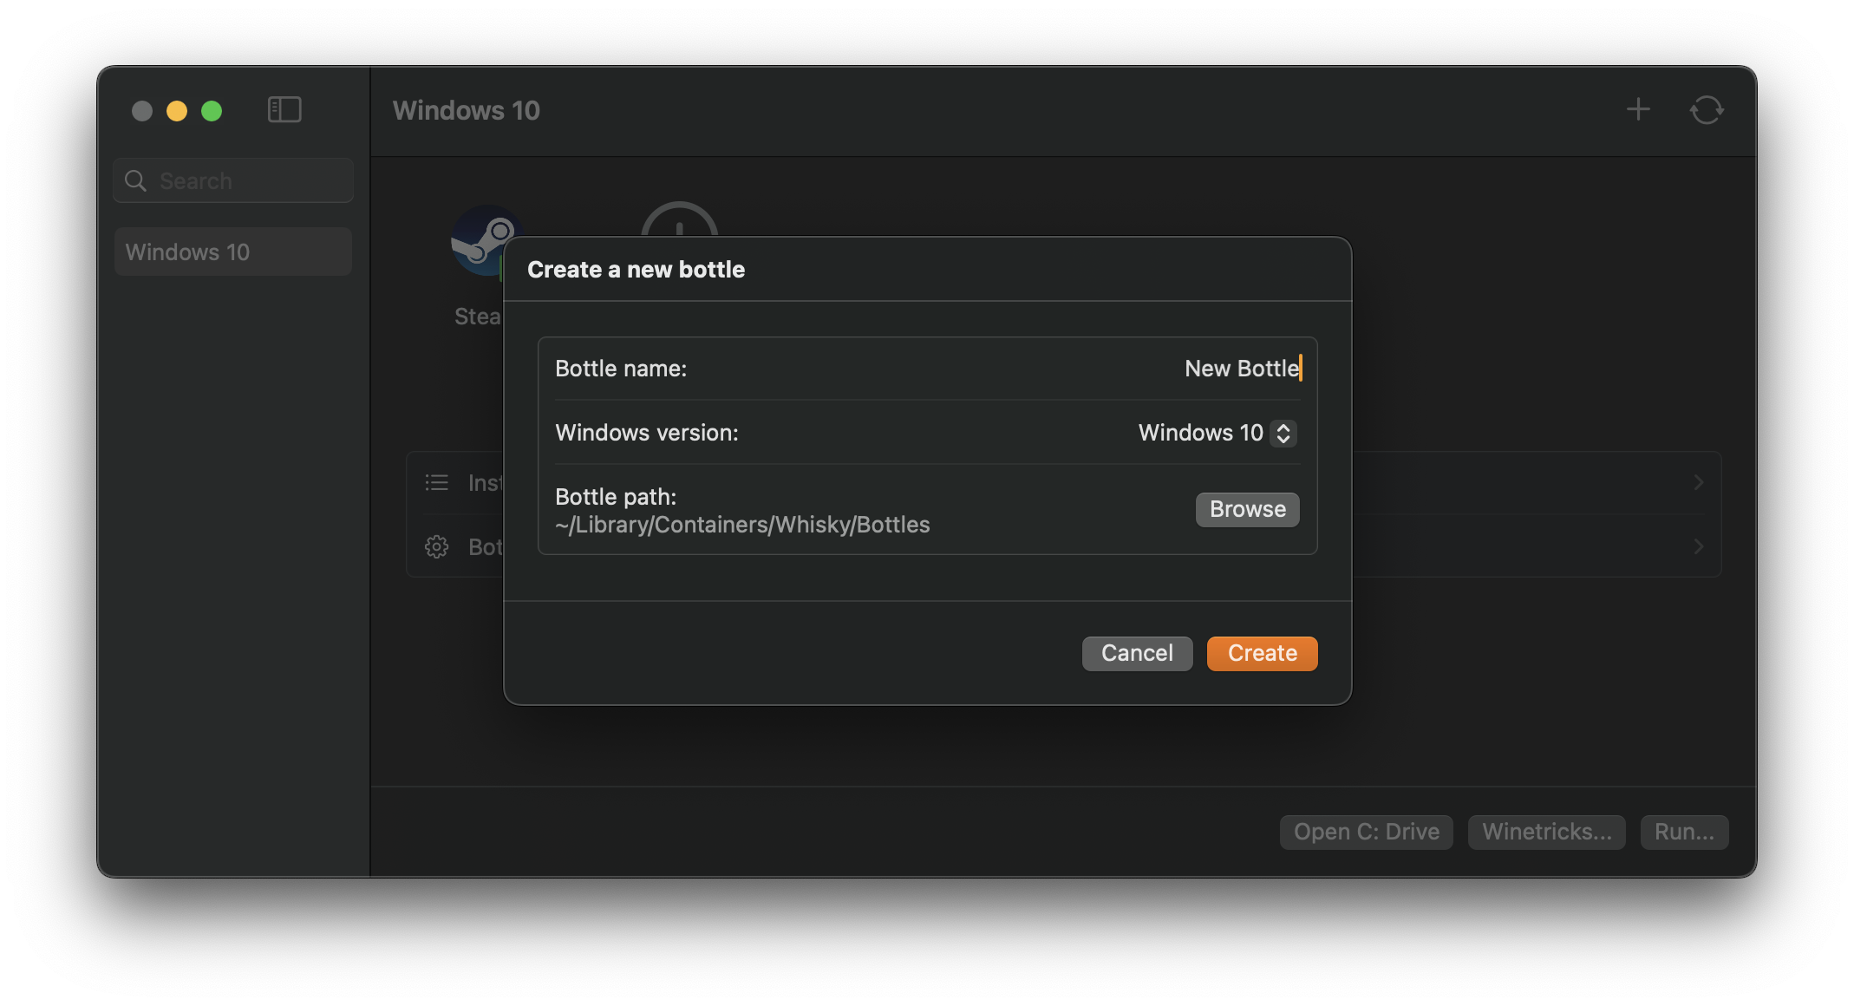The image size is (1854, 1006).
Task: Open the add new bottle plus icon
Action: coord(1639,110)
